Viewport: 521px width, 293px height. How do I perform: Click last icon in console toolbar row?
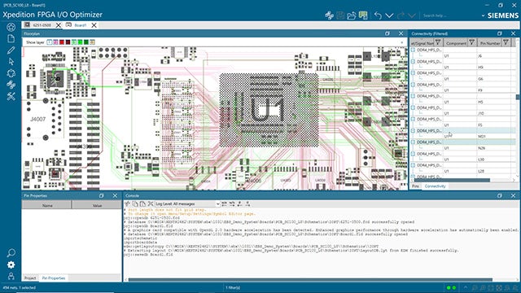(247, 203)
